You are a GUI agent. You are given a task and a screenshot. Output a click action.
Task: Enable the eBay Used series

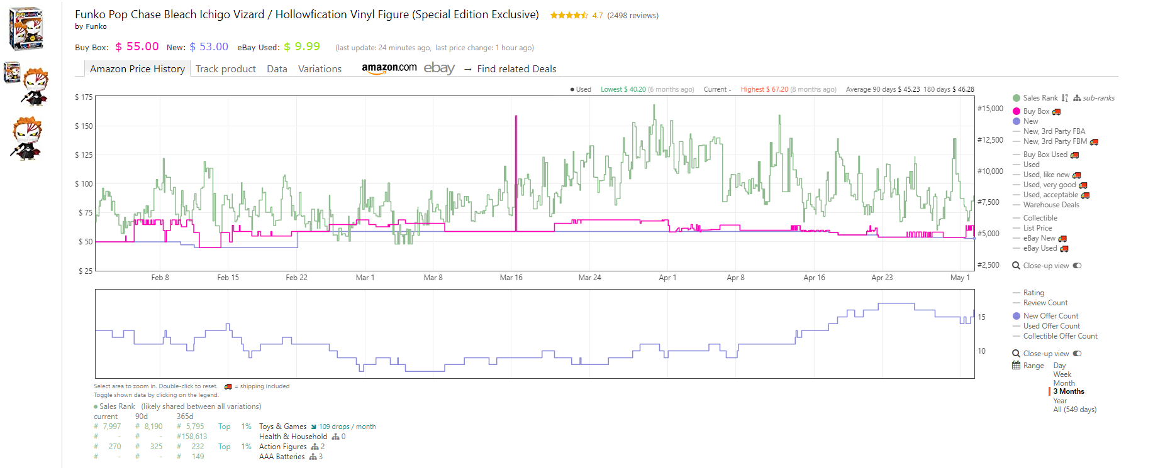click(x=1040, y=248)
